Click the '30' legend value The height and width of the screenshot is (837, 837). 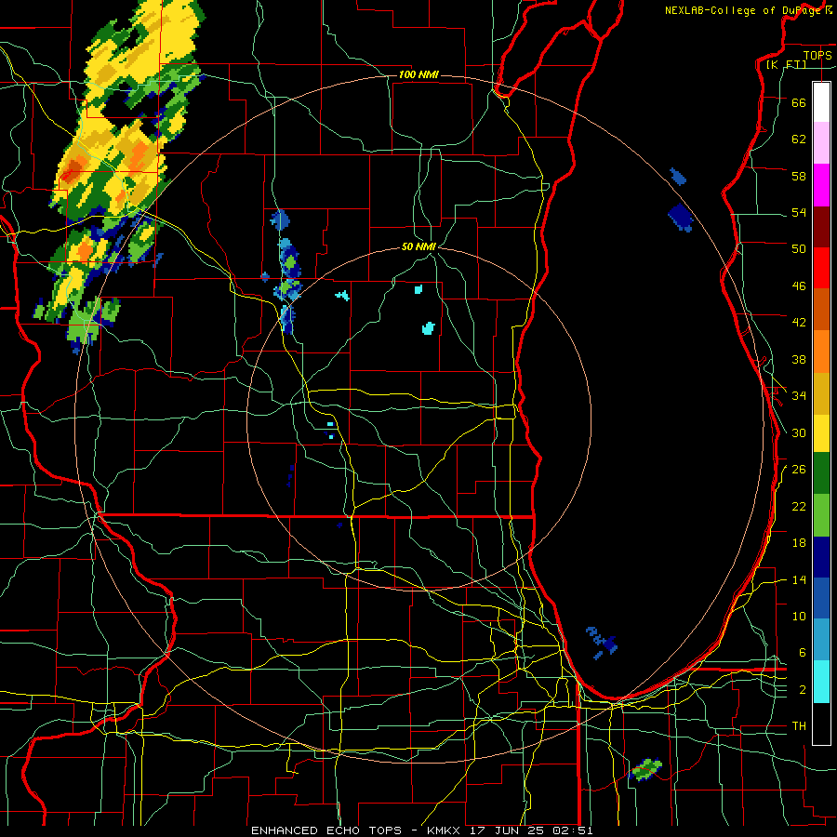(x=799, y=432)
